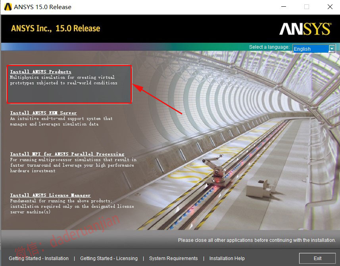
Task: Click the ANSYS title bar app icon
Action: (8, 7)
